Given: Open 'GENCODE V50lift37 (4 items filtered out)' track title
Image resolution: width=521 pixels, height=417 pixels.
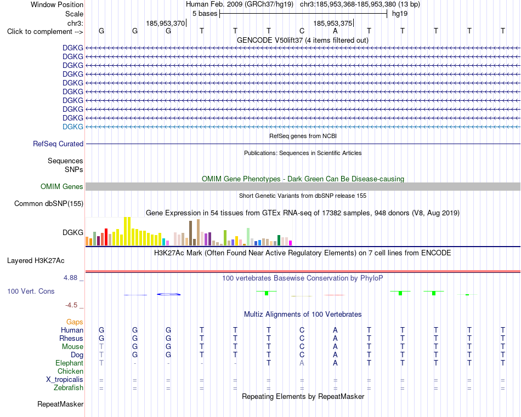Looking at the screenshot, I should [x=303, y=40].
